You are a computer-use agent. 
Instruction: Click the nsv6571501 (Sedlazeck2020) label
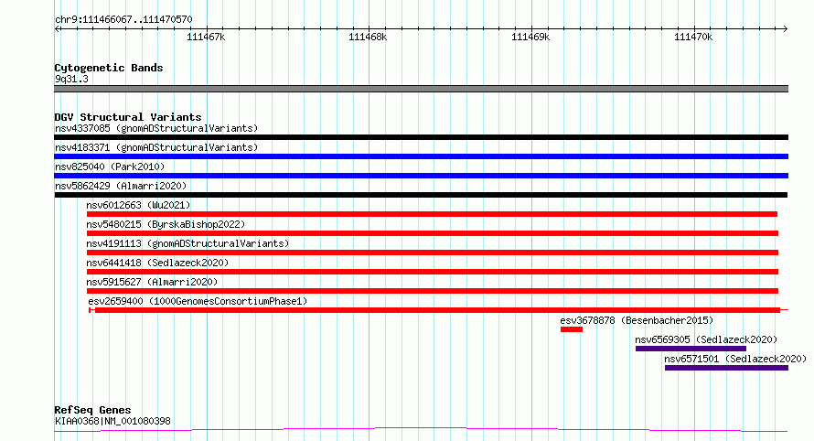tap(735, 359)
